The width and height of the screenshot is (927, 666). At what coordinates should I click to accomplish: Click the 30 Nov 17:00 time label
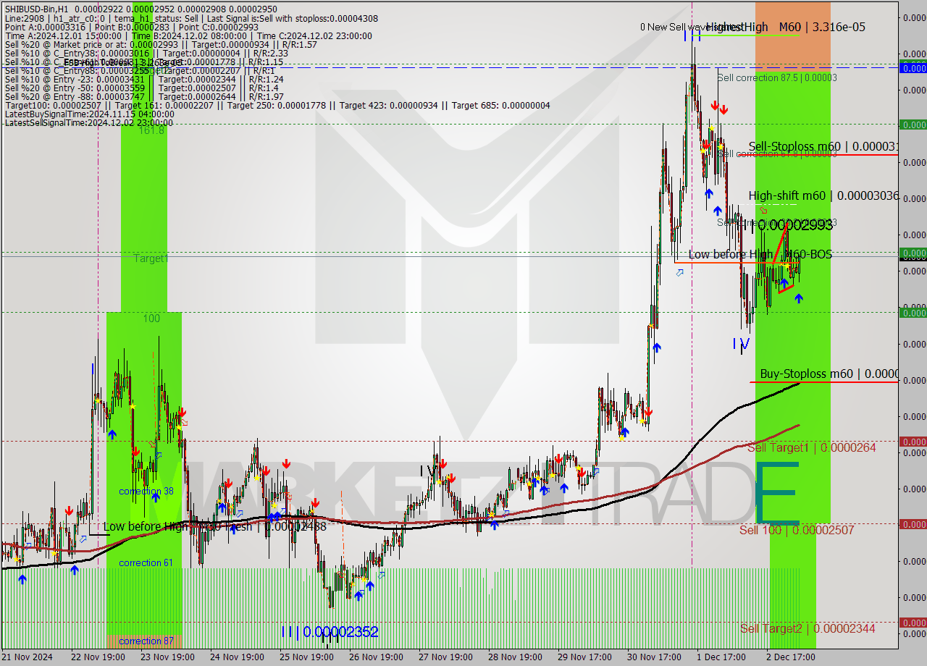click(653, 657)
